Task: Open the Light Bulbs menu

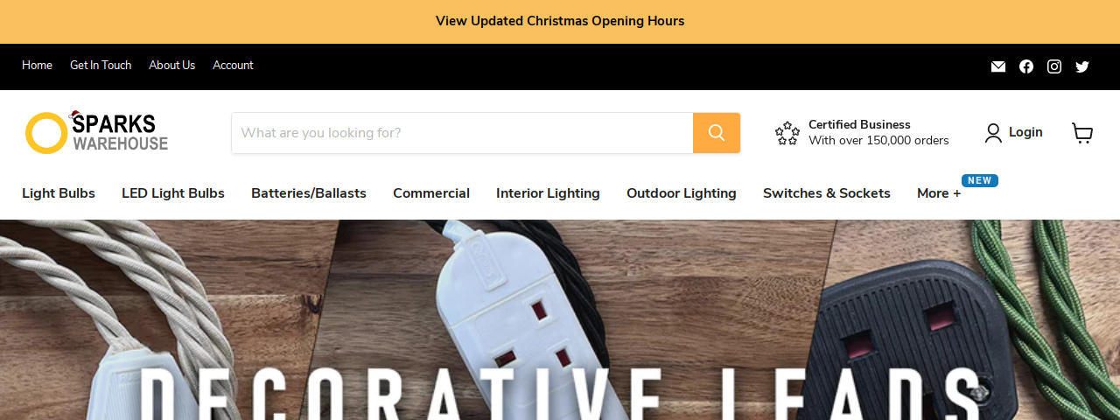Action: click(x=59, y=193)
